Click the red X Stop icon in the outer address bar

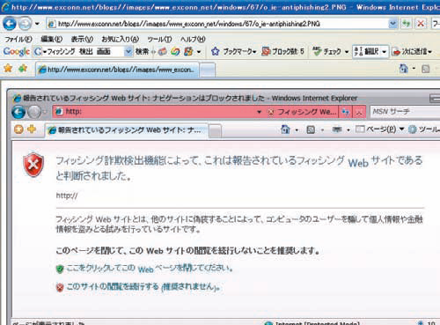[421, 24]
